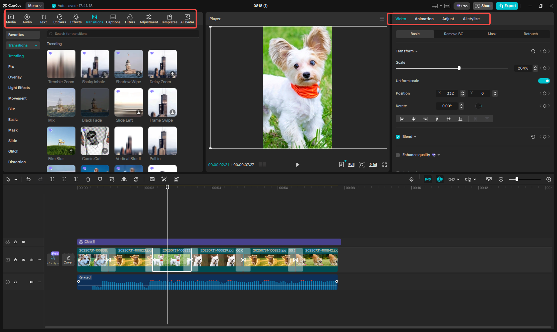The height and width of the screenshot is (332, 557).
Task: Click the Pro upgrade button
Action: point(462,6)
